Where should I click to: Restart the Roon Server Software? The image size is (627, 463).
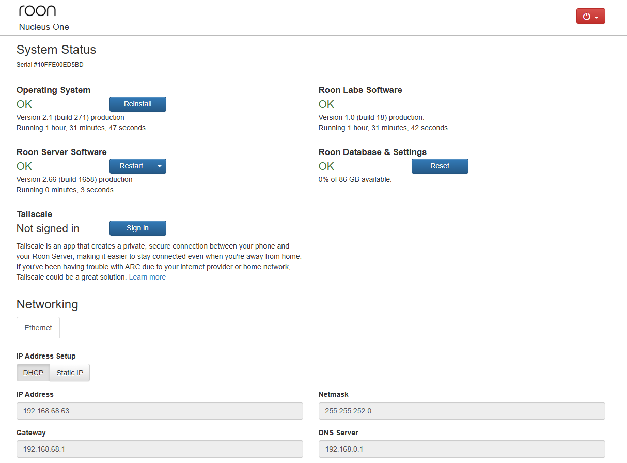[x=131, y=166]
